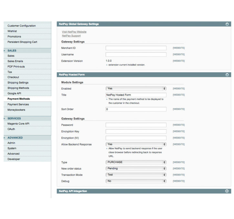Click the Encryption Key field
The height and width of the screenshot is (219, 234).
point(136,131)
